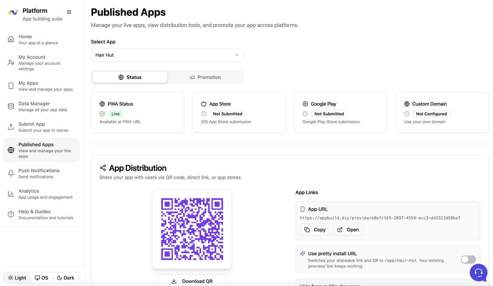Click the Published Apps page heading
The height and width of the screenshot is (286, 493).
click(x=128, y=12)
